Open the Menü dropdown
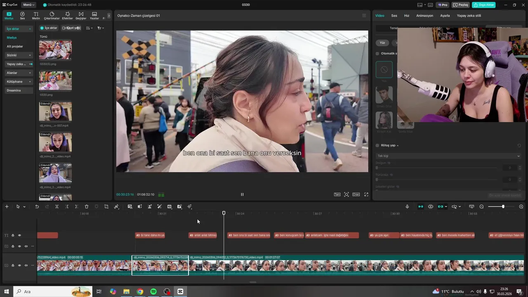528x297 pixels. 29,5
